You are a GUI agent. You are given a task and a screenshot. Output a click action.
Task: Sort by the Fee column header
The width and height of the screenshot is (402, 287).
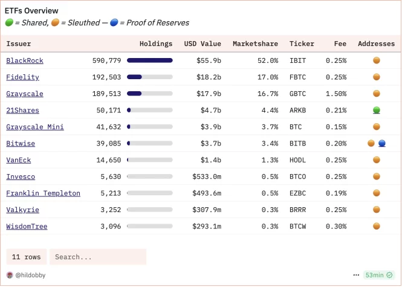click(x=340, y=44)
